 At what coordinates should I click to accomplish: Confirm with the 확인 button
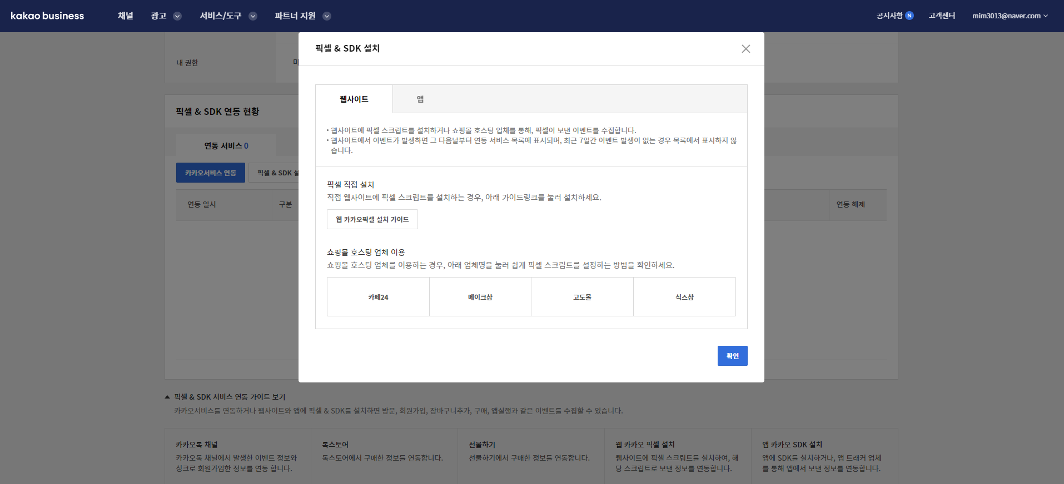[x=733, y=356]
